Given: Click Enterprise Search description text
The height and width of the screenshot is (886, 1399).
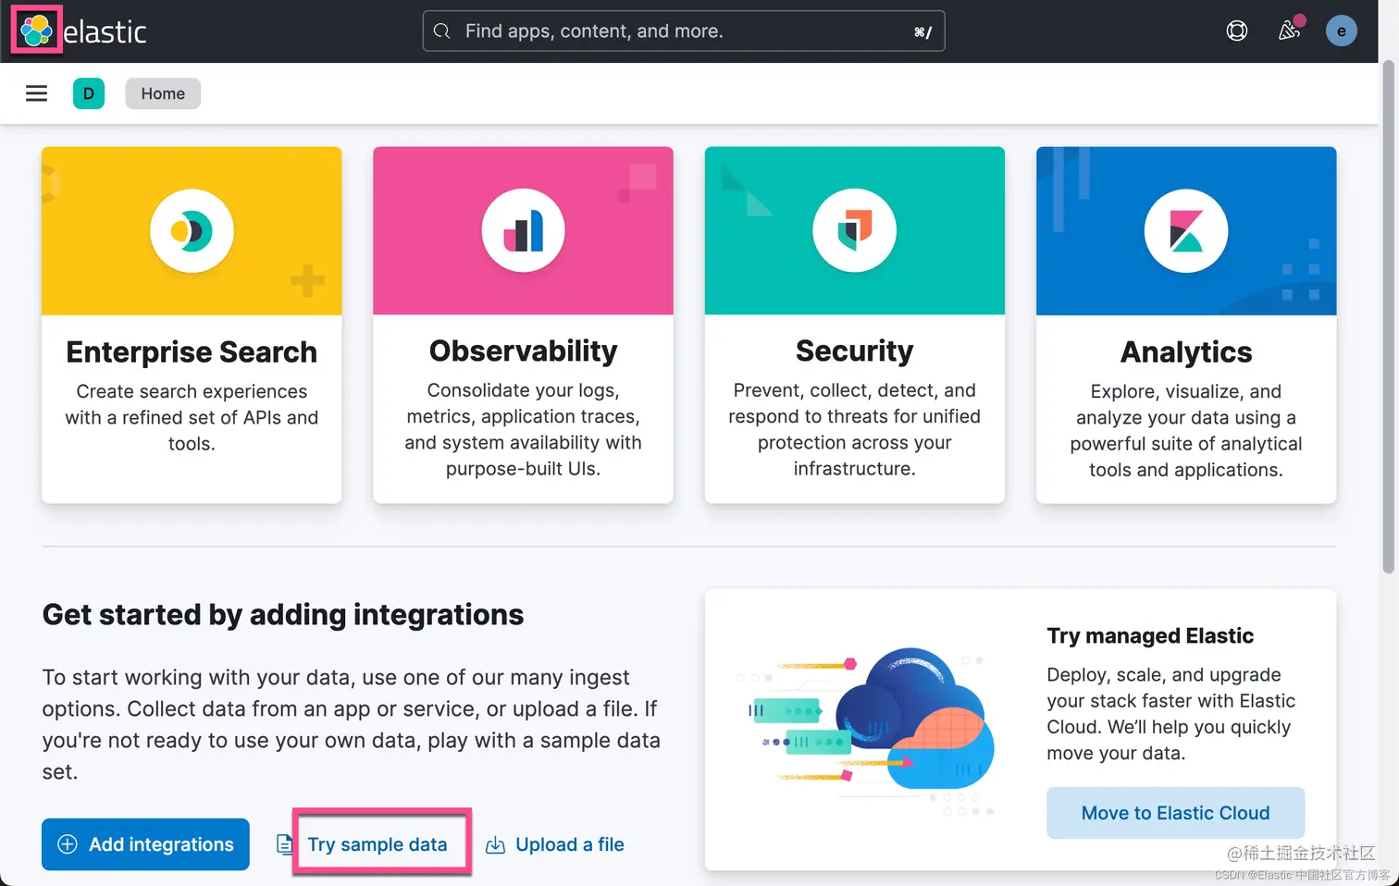Looking at the screenshot, I should click(192, 417).
